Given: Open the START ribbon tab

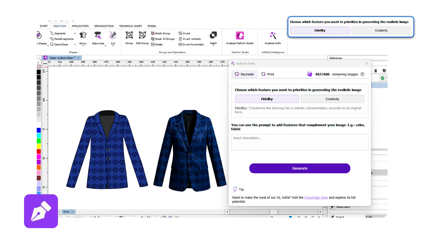Looking at the screenshot, I should tap(44, 26).
